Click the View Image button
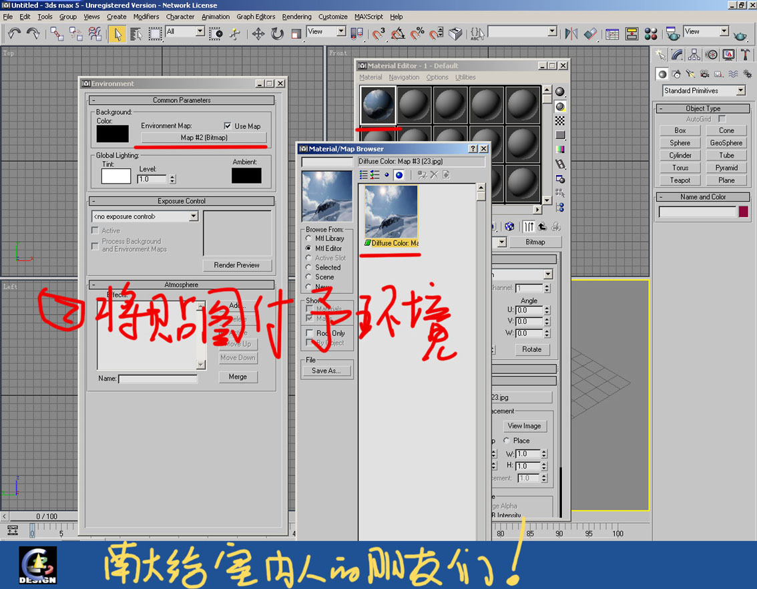The image size is (757, 589). pyautogui.click(x=524, y=426)
